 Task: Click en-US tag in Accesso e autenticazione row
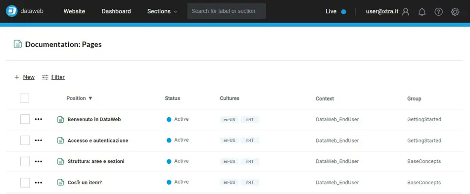pyautogui.click(x=229, y=141)
